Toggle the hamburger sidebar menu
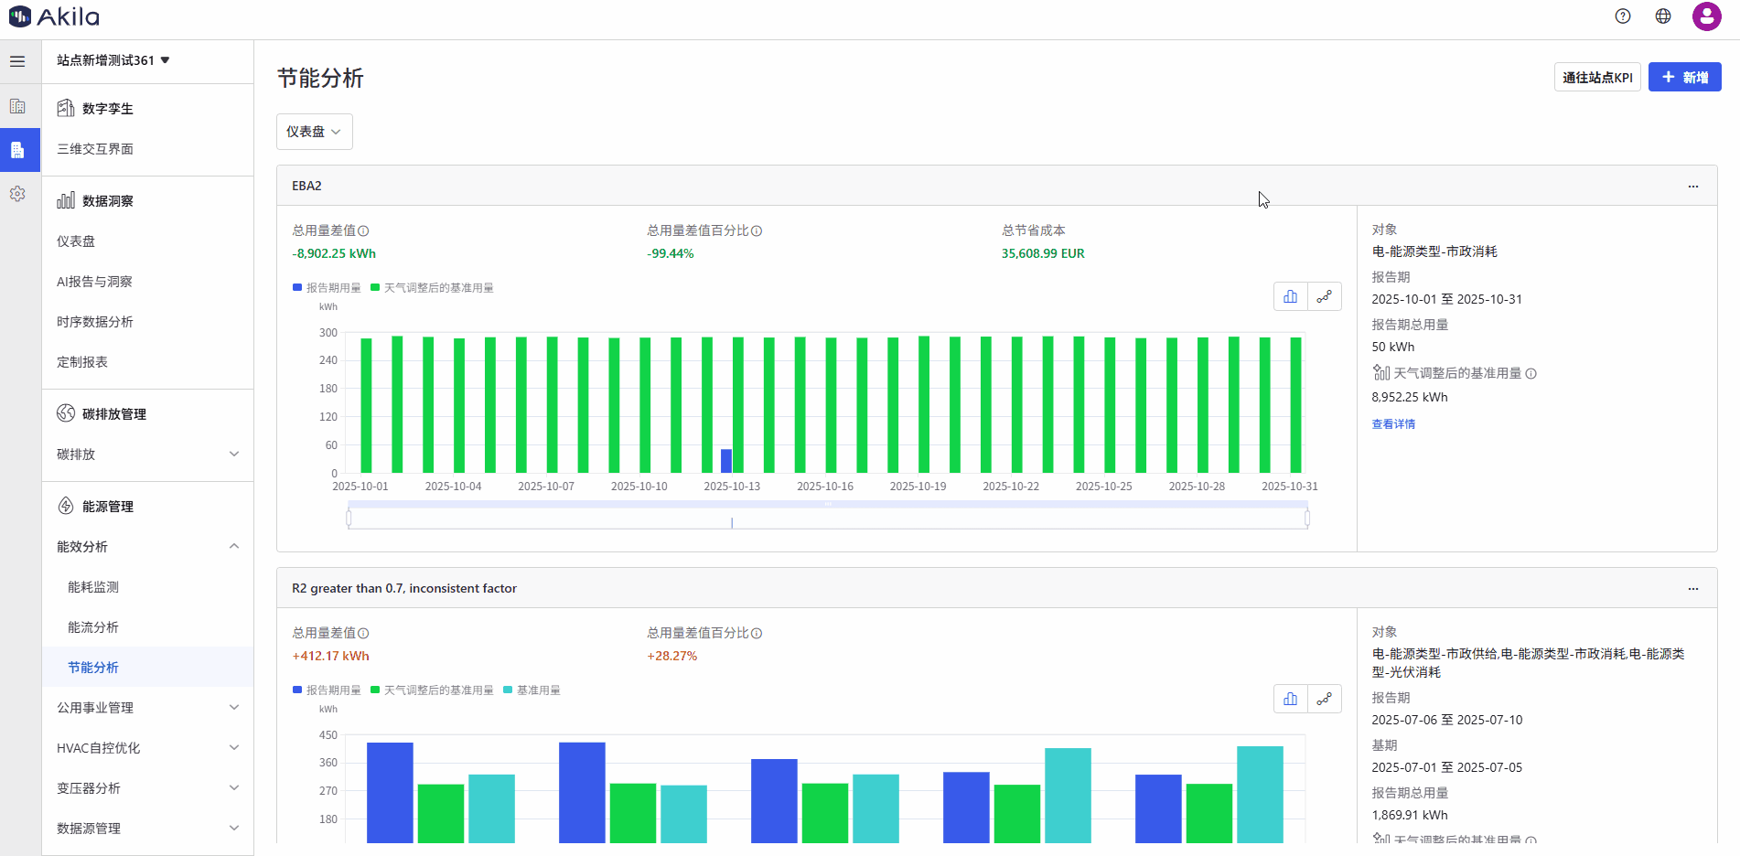This screenshot has width=1740, height=856. pos(17,61)
